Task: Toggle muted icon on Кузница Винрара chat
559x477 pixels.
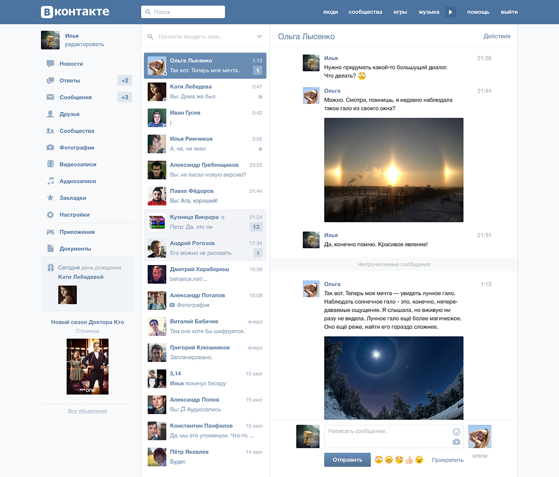Action: click(x=223, y=218)
